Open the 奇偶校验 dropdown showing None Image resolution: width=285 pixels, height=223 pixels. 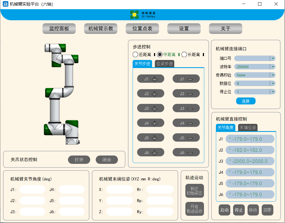click(x=255, y=75)
